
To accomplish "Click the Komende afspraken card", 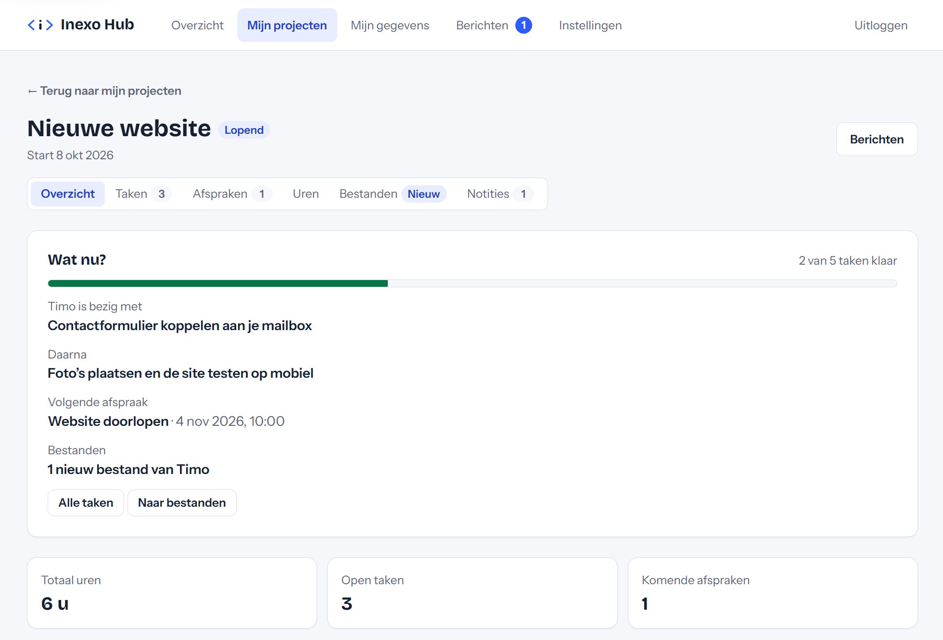I will click(x=773, y=593).
